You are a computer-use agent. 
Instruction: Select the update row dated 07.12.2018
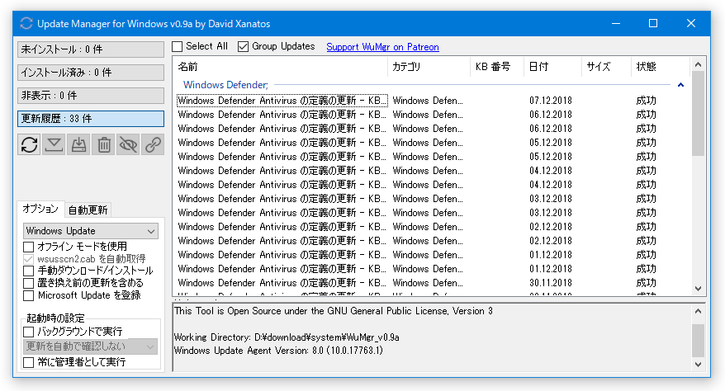coord(433,101)
